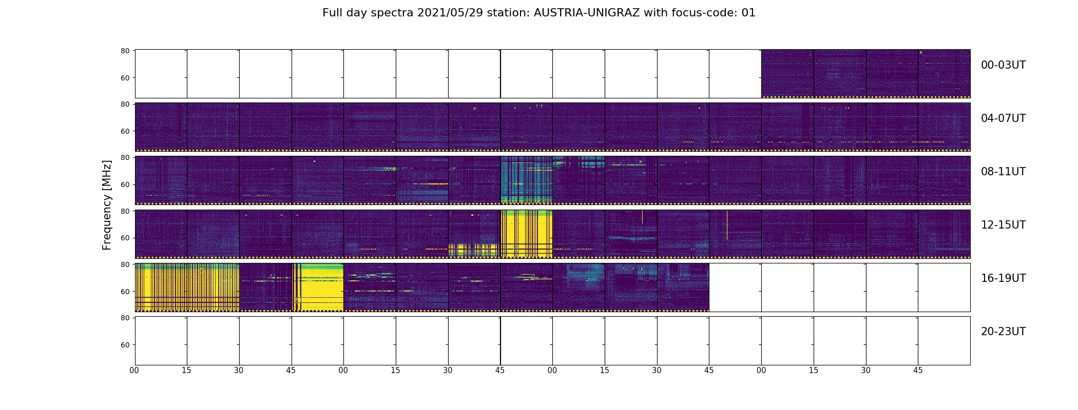Click the '04-07UT' row label
Image resolution: width=1078 pixels, height=410 pixels.
pos(1003,118)
